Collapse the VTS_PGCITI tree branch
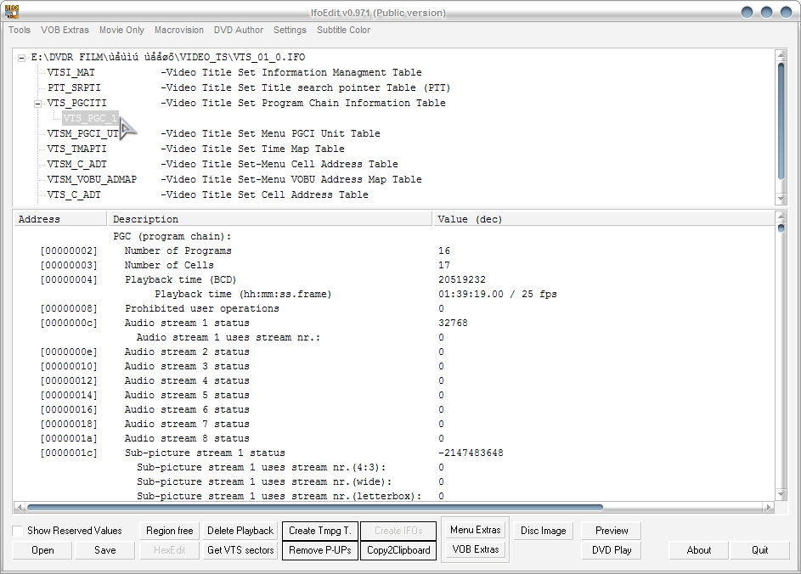Viewport: 801px width, 574px height. 37,104
